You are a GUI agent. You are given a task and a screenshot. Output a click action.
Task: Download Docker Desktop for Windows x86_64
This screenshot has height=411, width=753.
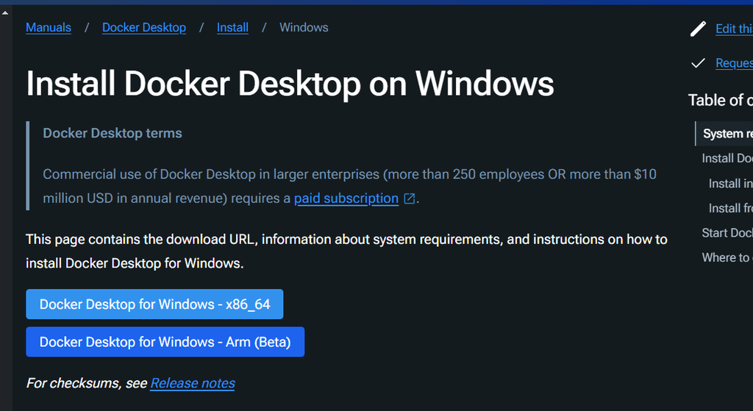click(154, 304)
